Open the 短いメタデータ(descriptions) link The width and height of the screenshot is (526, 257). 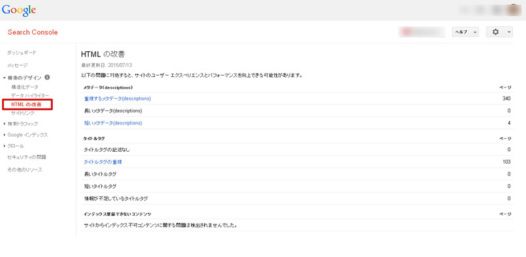pyautogui.click(x=113, y=123)
